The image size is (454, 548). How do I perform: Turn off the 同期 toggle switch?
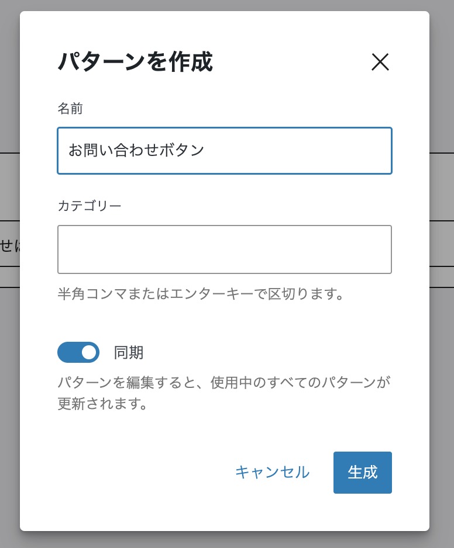[78, 352]
